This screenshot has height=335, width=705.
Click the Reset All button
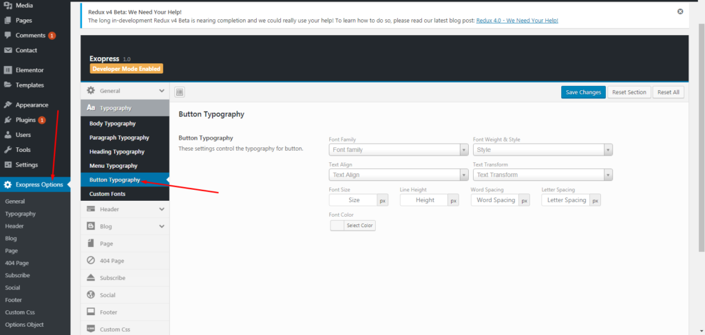pyautogui.click(x=668, y=92)
